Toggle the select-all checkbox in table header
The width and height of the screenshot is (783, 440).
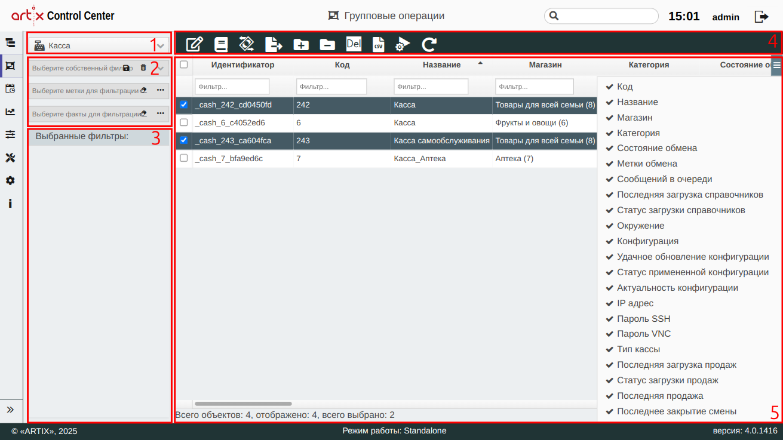pyautogui.click(x=184, y=64)
